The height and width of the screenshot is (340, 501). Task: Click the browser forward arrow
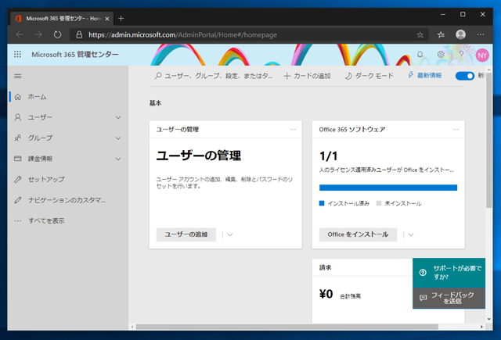pos(38,34)
